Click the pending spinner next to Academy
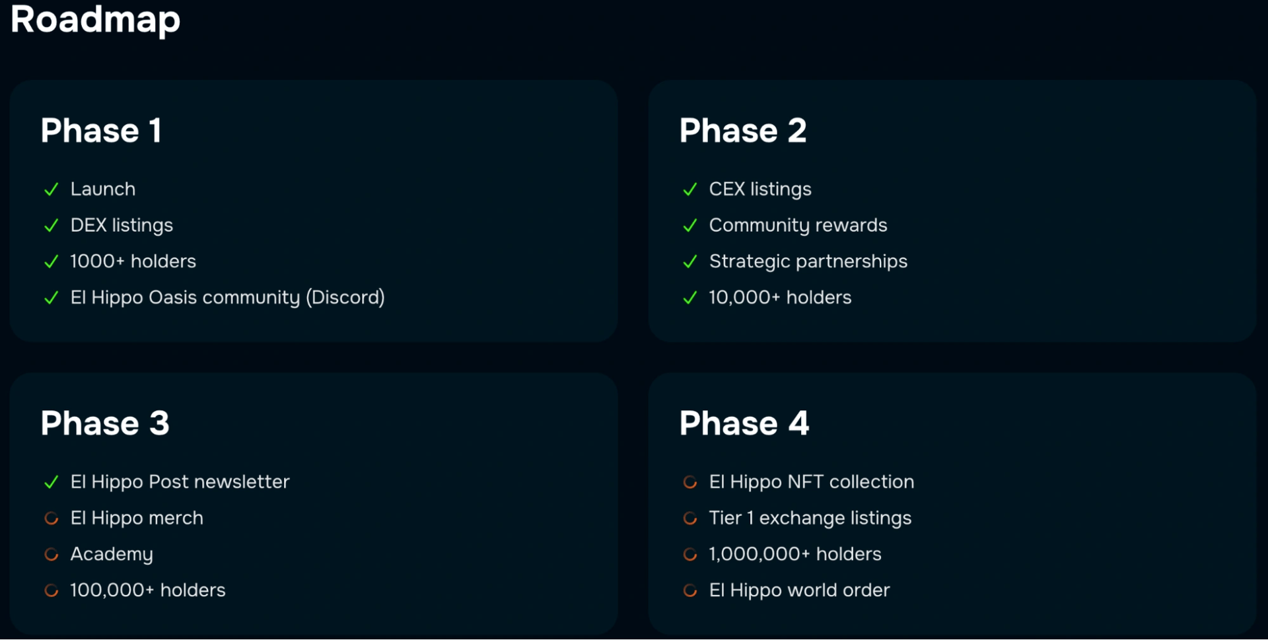 point(52,555)
